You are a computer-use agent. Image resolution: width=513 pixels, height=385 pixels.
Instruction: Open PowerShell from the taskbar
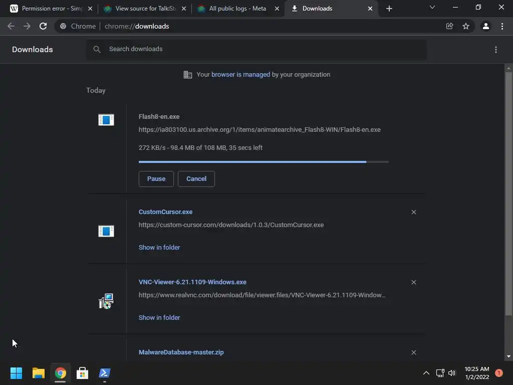coord(104,373)
